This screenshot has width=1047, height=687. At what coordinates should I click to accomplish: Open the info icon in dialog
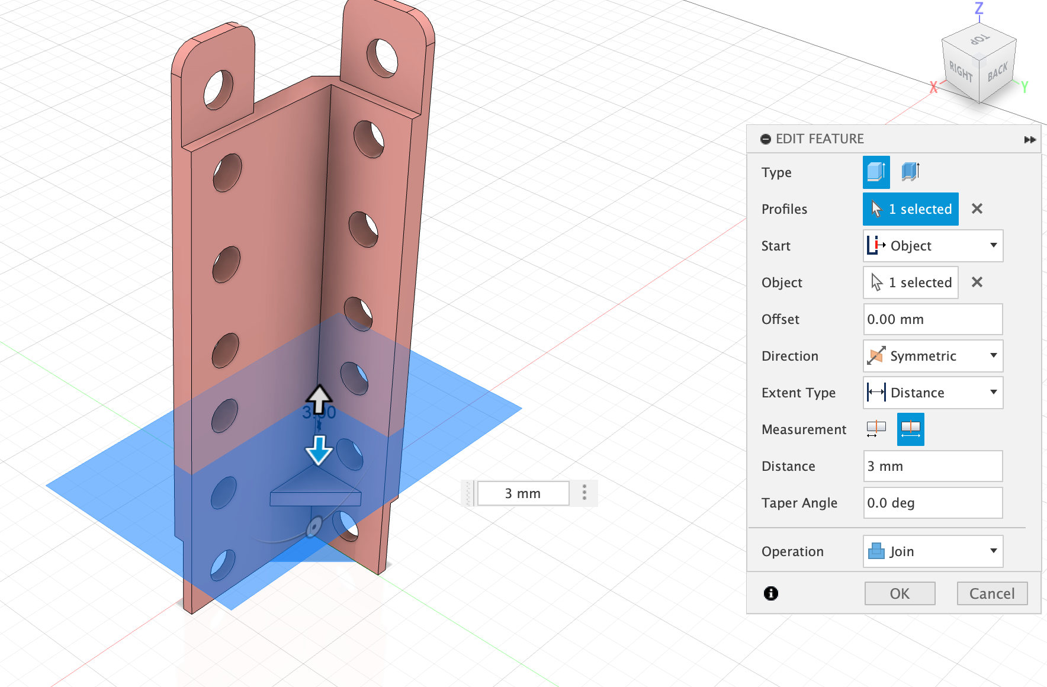click(770, 593)
